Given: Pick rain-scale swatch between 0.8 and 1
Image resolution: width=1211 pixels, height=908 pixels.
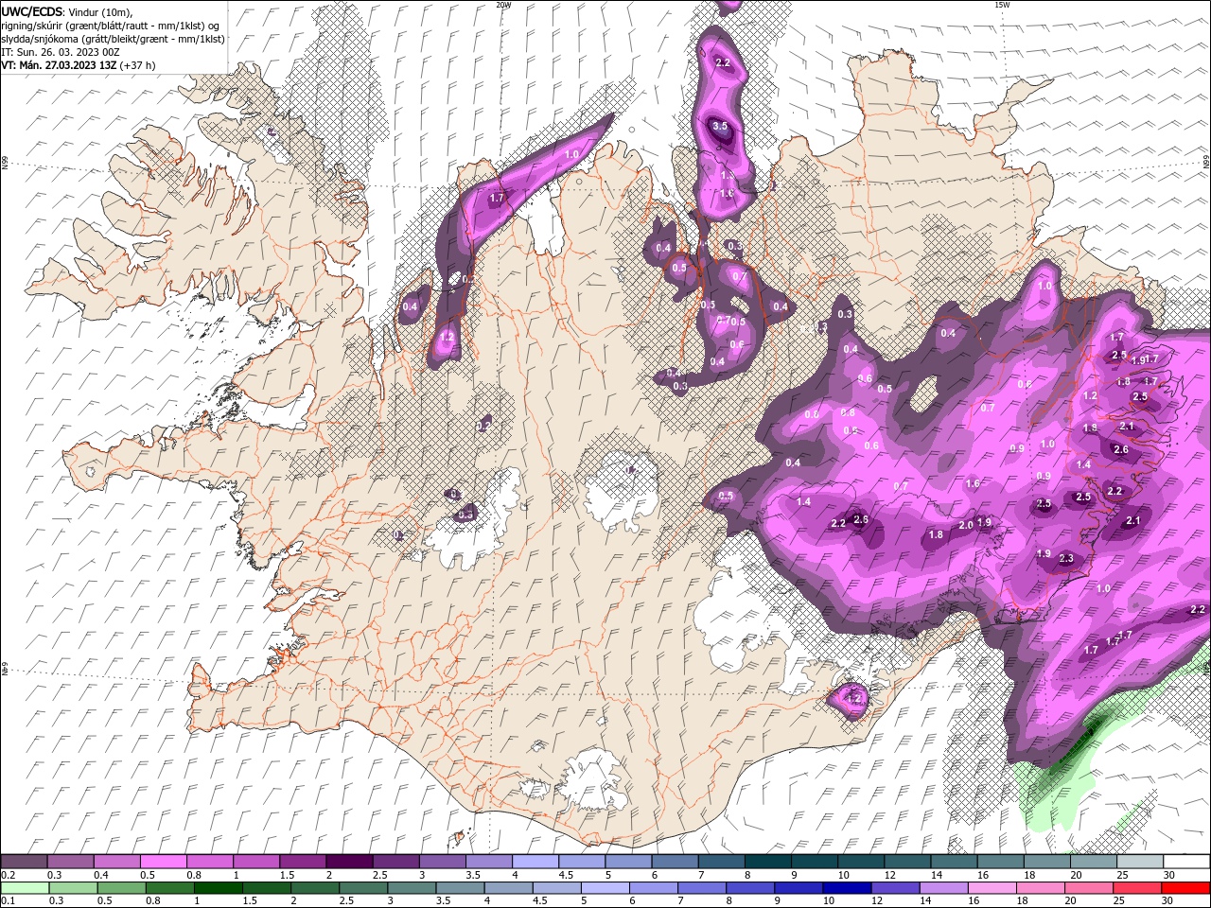Looking at the screenshot, I should 169,888.
